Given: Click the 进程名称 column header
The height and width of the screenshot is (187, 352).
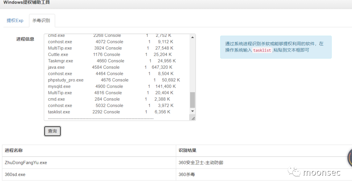Looking at the screenshot, I should click(14, 151).
